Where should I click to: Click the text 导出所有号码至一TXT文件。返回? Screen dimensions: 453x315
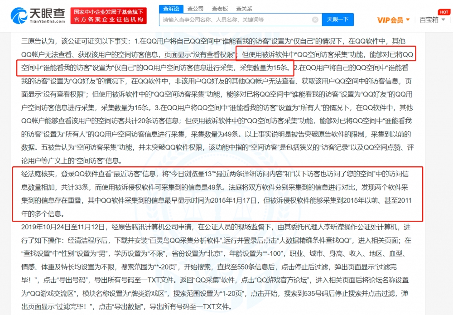(145, 280)
